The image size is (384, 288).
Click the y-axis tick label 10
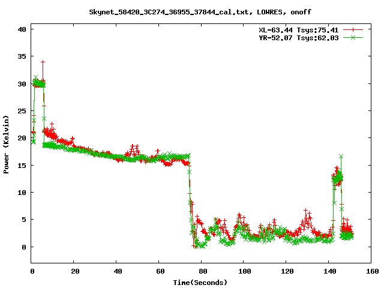[22, 193]
